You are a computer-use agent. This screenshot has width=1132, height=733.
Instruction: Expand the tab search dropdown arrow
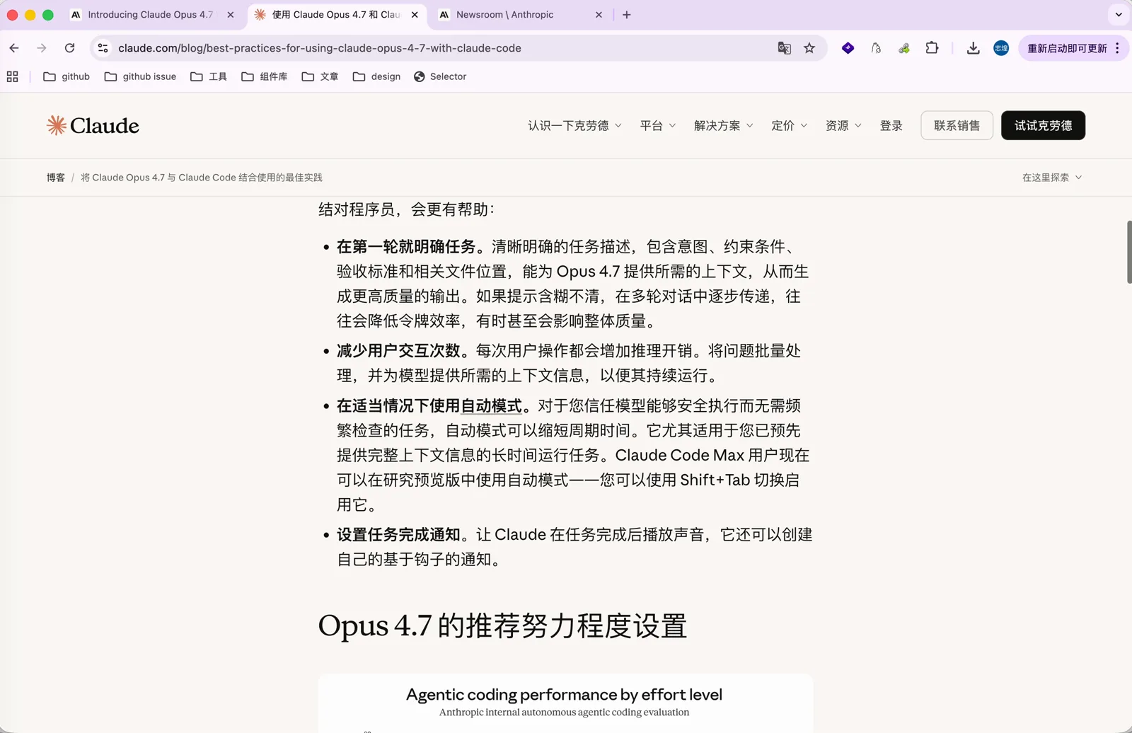tap(1119, 15)
